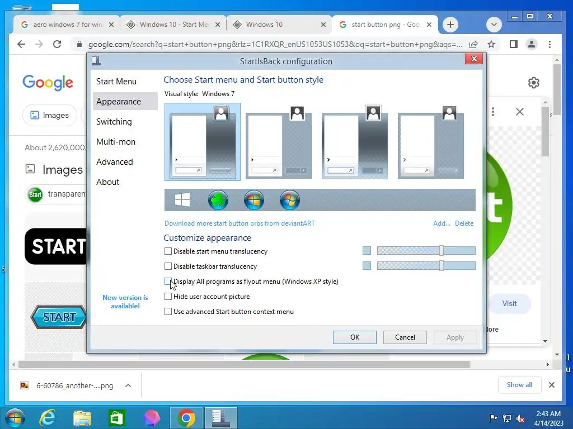Go back in Chrome

coord(21,44)
